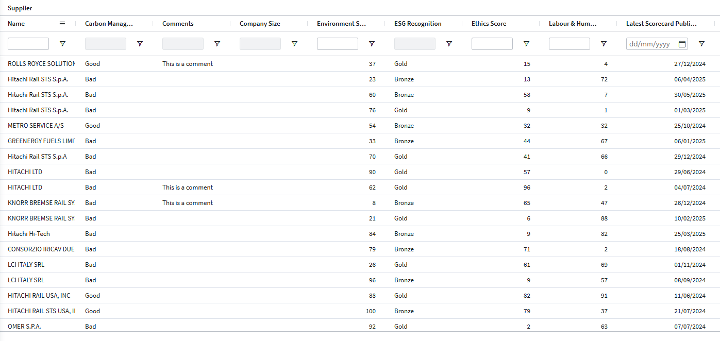
Task: Sort by the Name column header
Action: tap(16, 24)
